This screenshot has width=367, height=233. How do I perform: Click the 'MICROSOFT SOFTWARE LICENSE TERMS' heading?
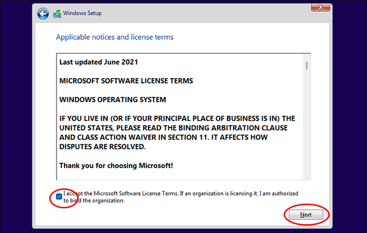click(x=126, y=81)
